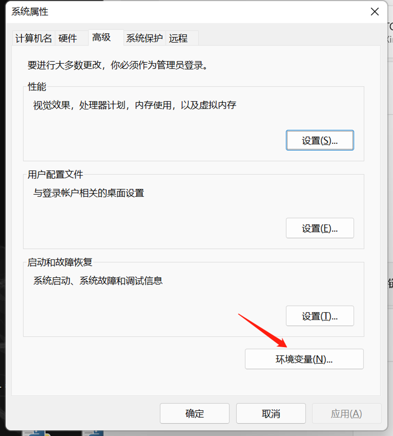The width and height of the screenshot is (393, 436).
Task: Click the 取消 button
Action: tap(271, 414)
